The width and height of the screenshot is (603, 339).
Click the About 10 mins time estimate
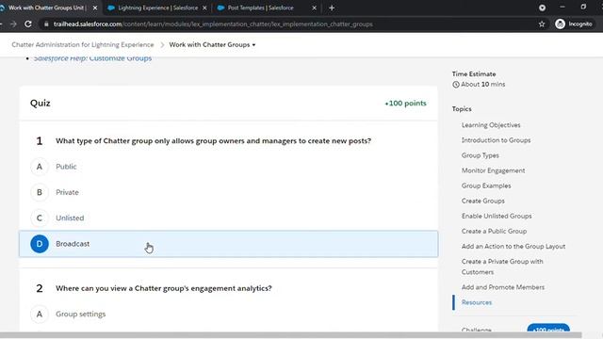[483, 84]
